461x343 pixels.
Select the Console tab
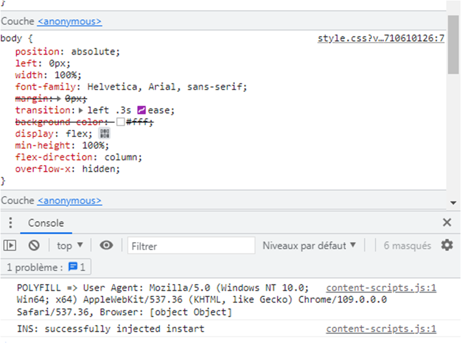point(46,223)
